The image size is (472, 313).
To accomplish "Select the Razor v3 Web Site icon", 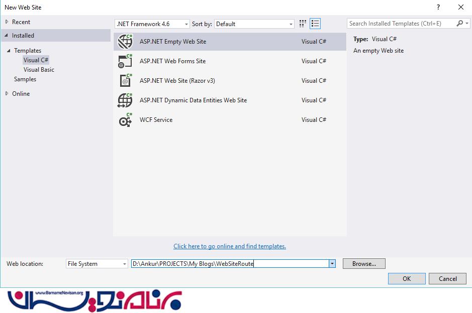I will (125, 80).
